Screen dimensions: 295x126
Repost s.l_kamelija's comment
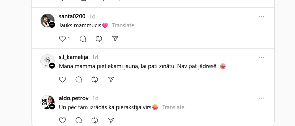click(95, 80)
